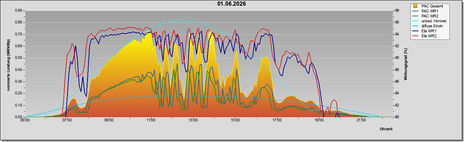The image size is (464, 142).
Task: Click the 80 value on efficiency axis
Action: [x=397, y=117]
